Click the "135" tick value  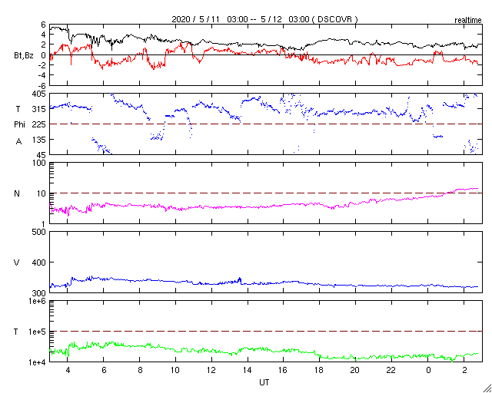pyautogui.click(x=39, y=140)
